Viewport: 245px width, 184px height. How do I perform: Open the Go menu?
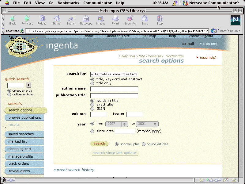tap(51, 3)
